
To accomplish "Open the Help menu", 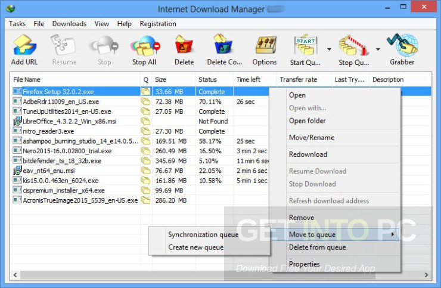I will pyautogui.click(x=125, y=24).
